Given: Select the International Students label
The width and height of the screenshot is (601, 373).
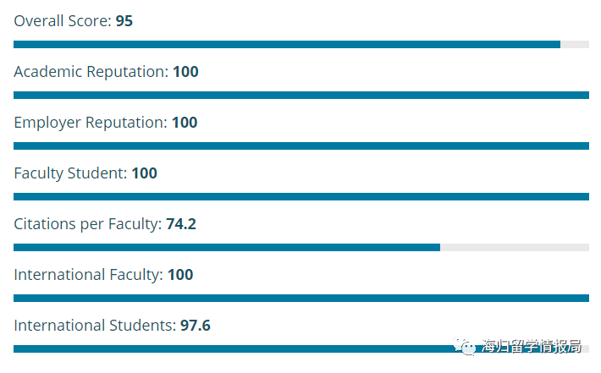Looking at the screenshot, I should [95, 326].
